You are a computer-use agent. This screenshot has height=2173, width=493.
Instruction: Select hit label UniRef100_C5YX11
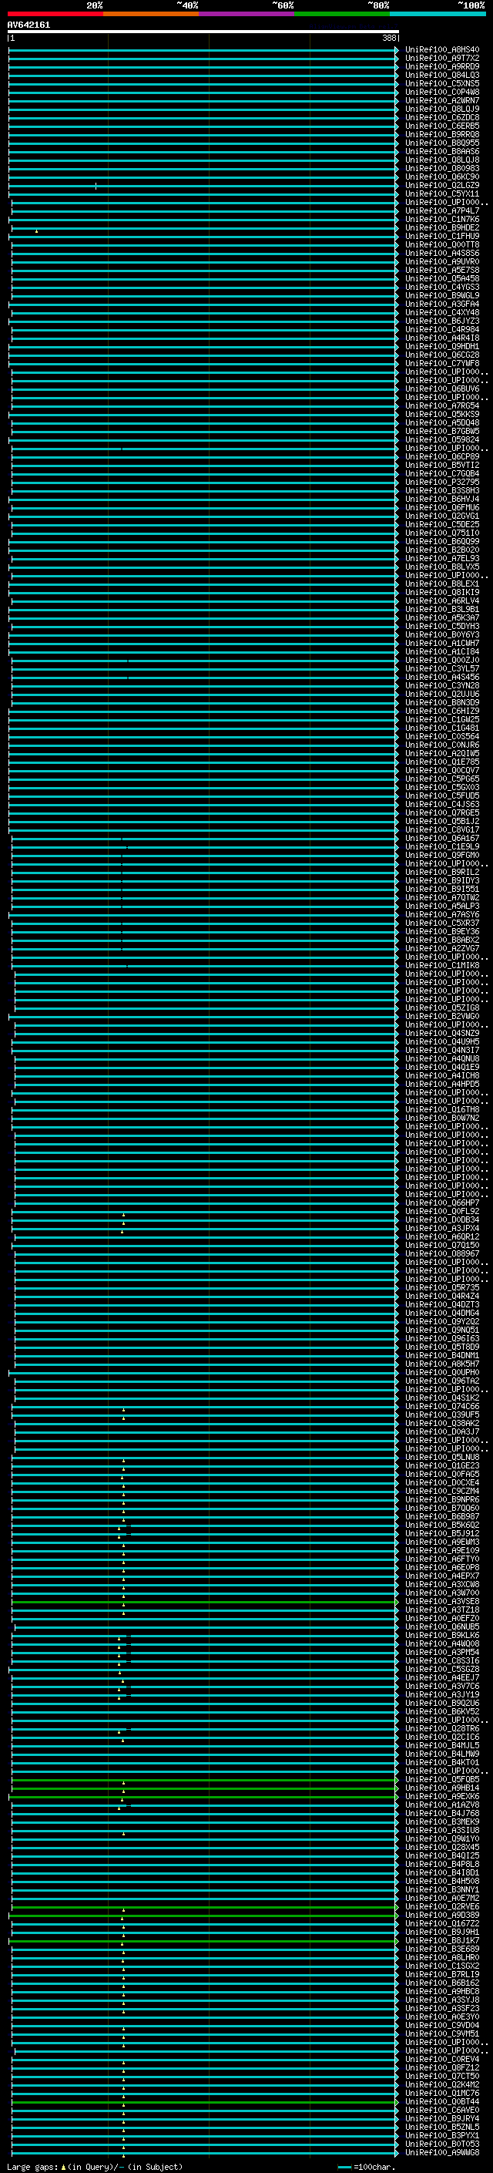point(442,194)
